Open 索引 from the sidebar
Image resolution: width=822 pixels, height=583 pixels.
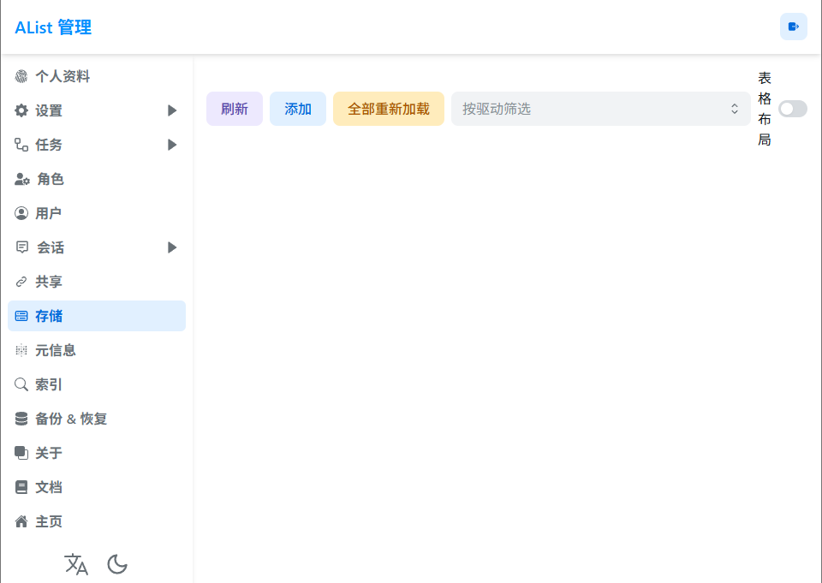pos(97,385)
